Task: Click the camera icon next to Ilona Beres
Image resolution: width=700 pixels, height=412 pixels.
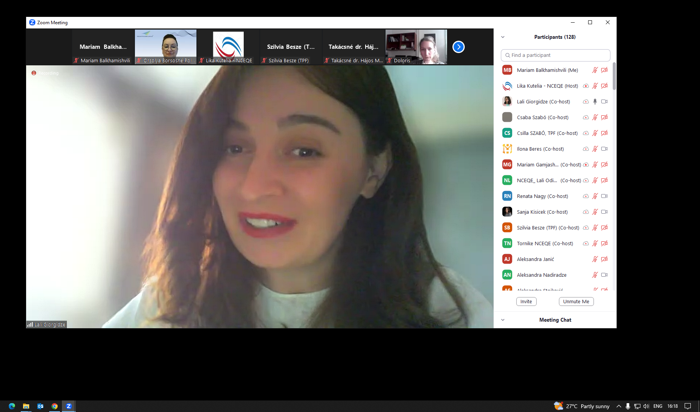Action: click(x=604, y=149)
